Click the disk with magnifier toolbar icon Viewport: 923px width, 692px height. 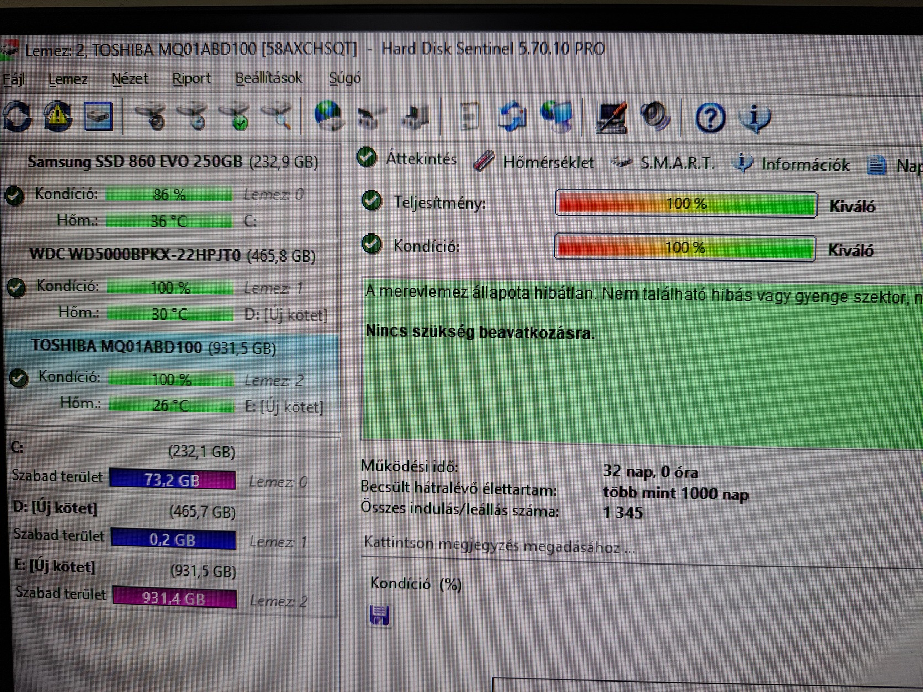pos(277,115)
